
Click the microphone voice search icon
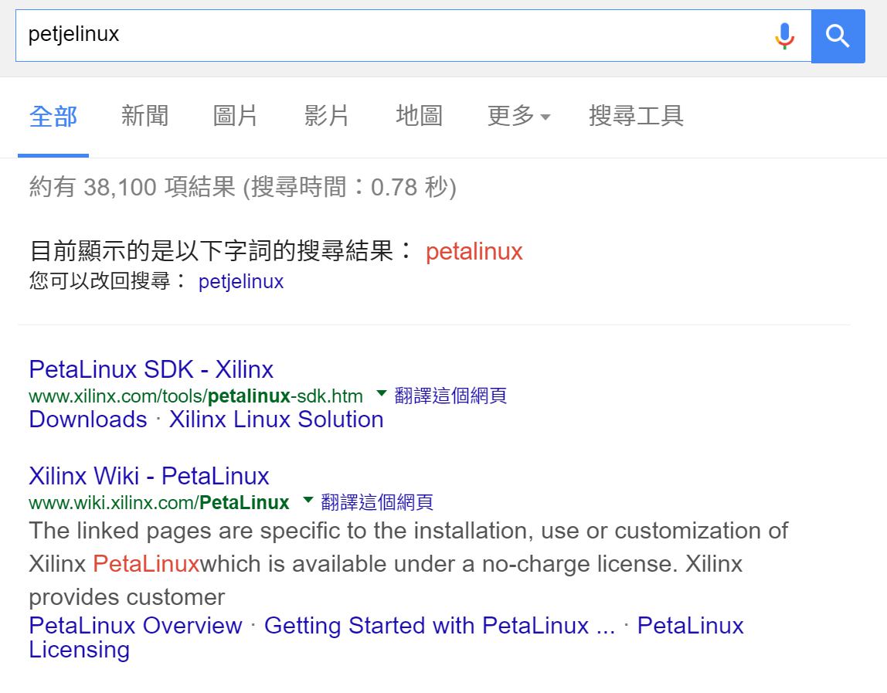(x=784, y=36)
